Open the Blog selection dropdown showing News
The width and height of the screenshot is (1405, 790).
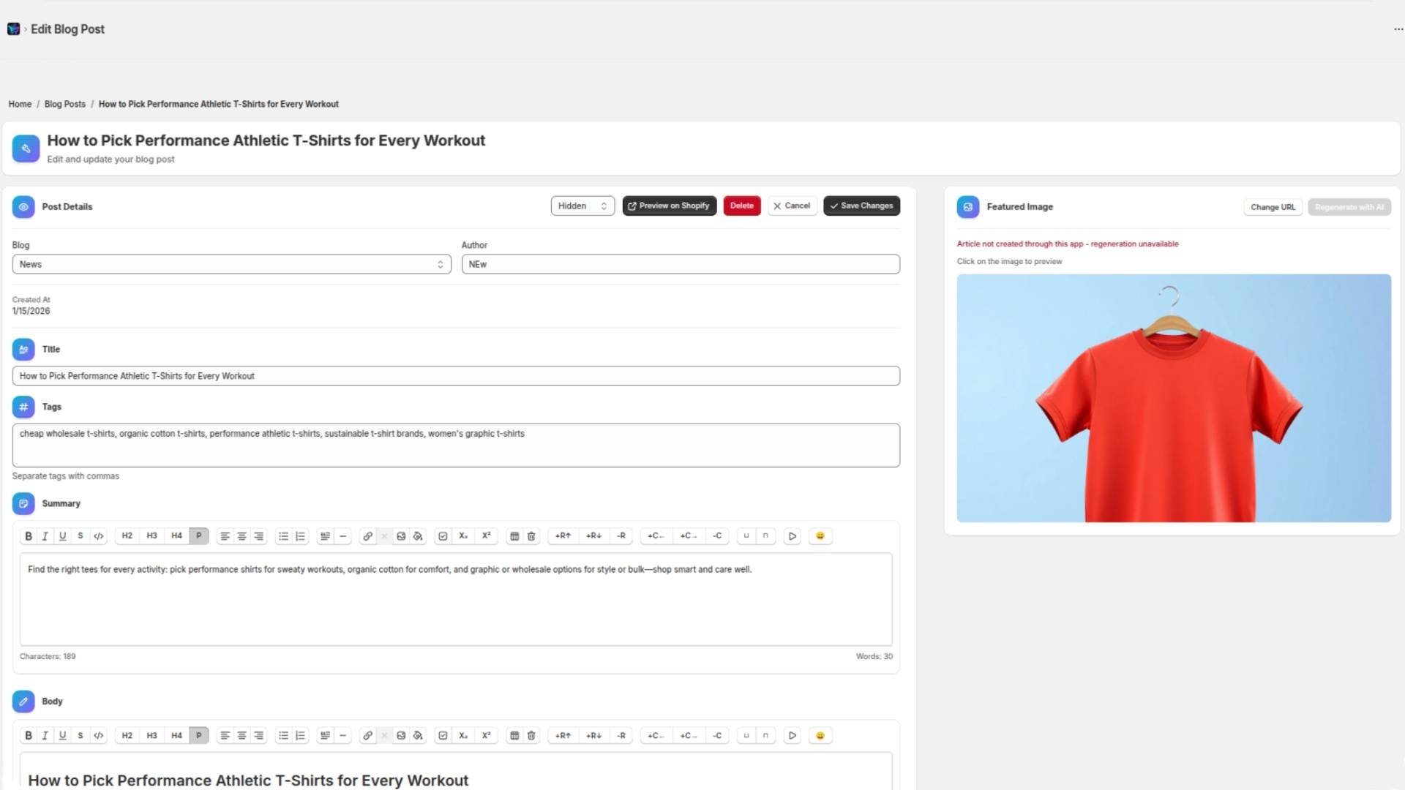[x=231, y=264]
